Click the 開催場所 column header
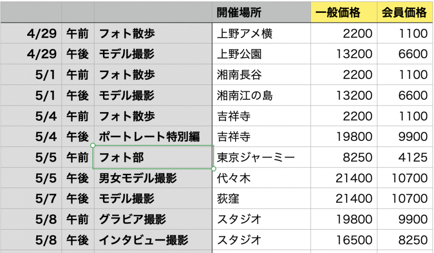The height and width of the screenshot is (253, 434). coord(261,12)
